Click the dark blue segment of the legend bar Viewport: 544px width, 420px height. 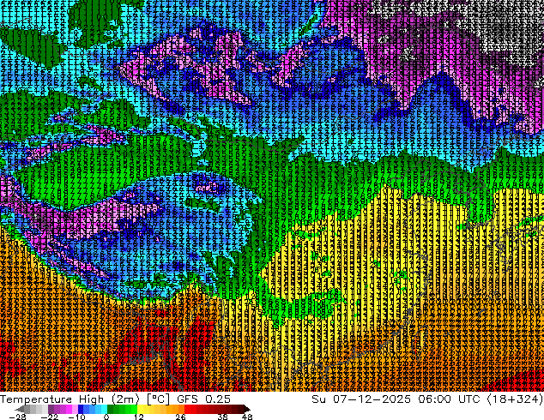tap(81, 409)
